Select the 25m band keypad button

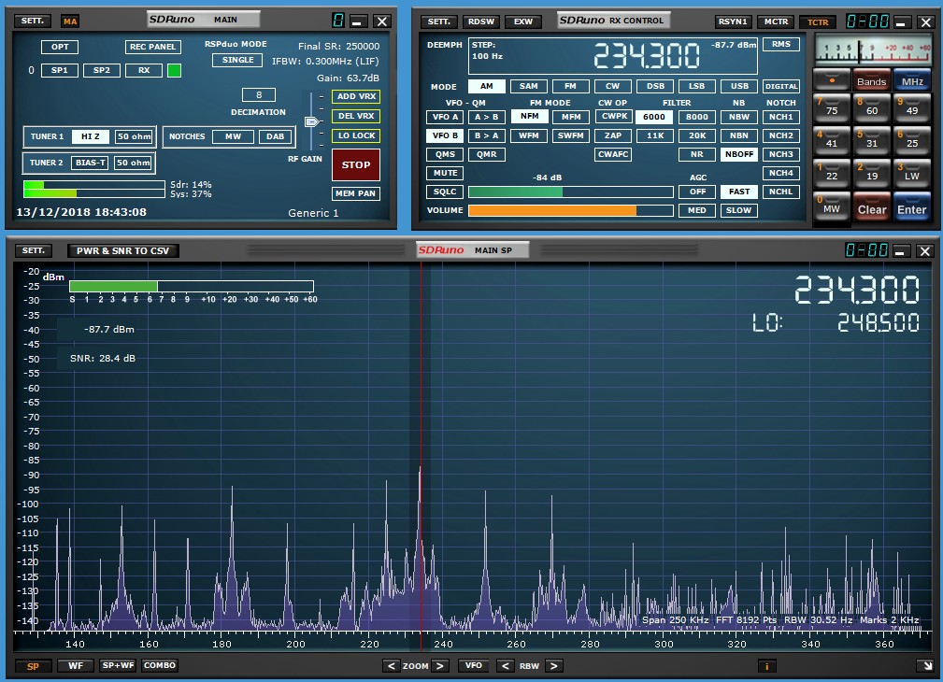click(x=912, y=140)
